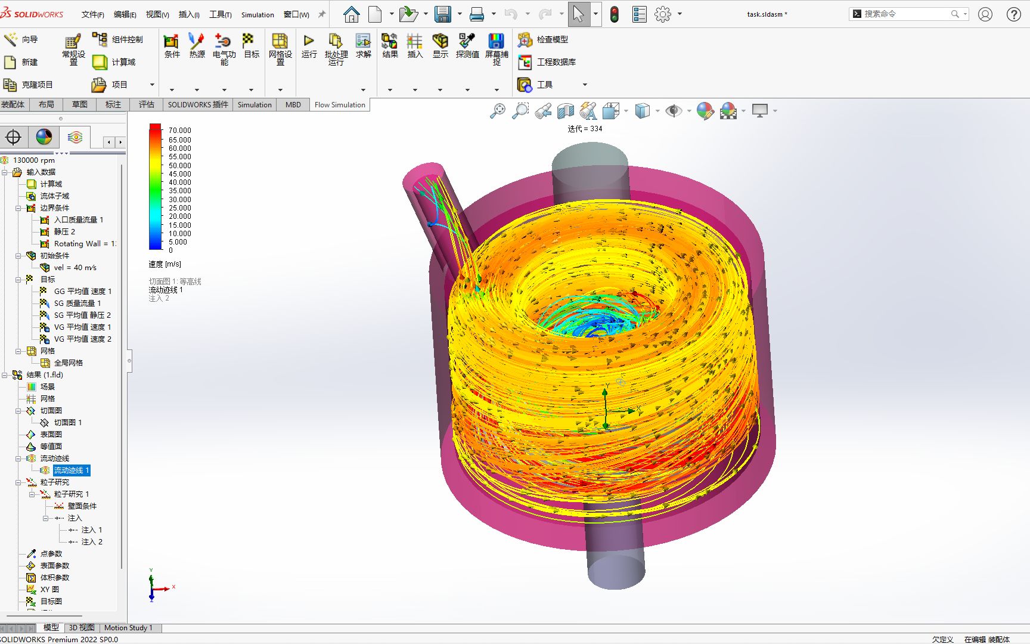Click the Section View icon in view toolbar
This screenshot has width=1030, height=644.
[x=566, y=111]
